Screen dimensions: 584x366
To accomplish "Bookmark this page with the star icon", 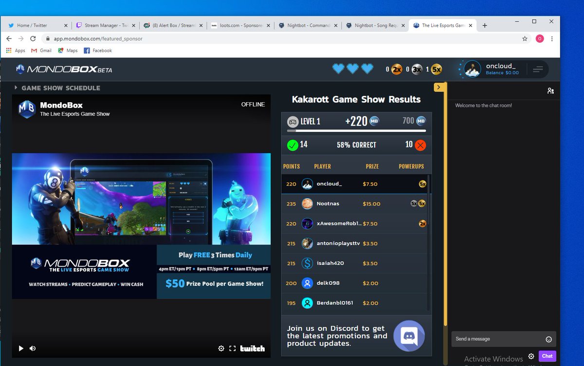I will (x=525, y=38).
